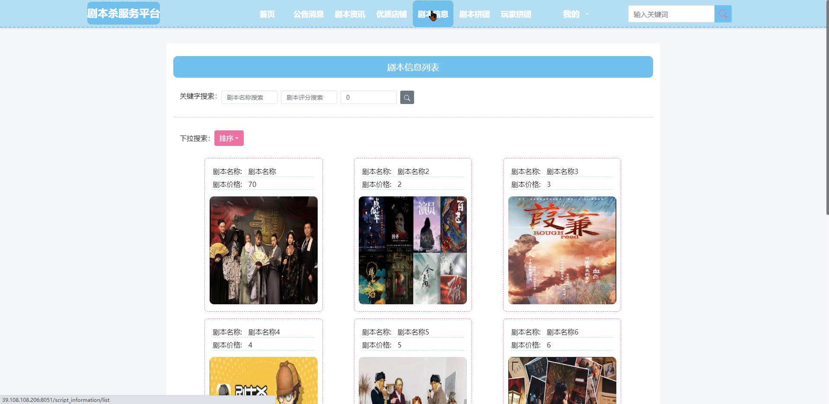
Task: Click the header search magnifier icon
Action: [x=723, y=14]
